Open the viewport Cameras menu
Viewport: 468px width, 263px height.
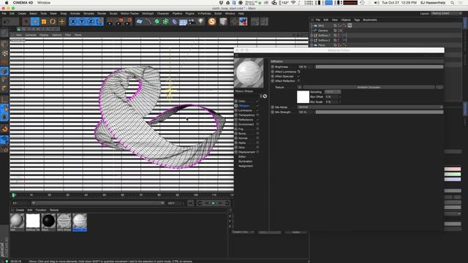click(x=31, y=35)
